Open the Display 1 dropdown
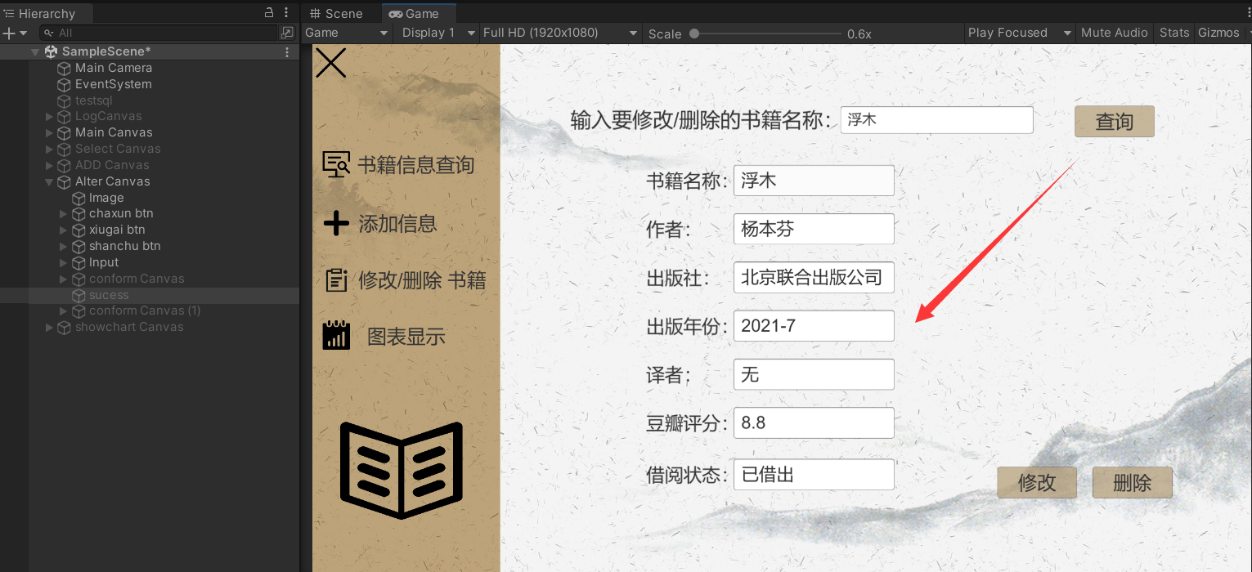Viewport: 1252px width, 572px height. pos(438,33)
